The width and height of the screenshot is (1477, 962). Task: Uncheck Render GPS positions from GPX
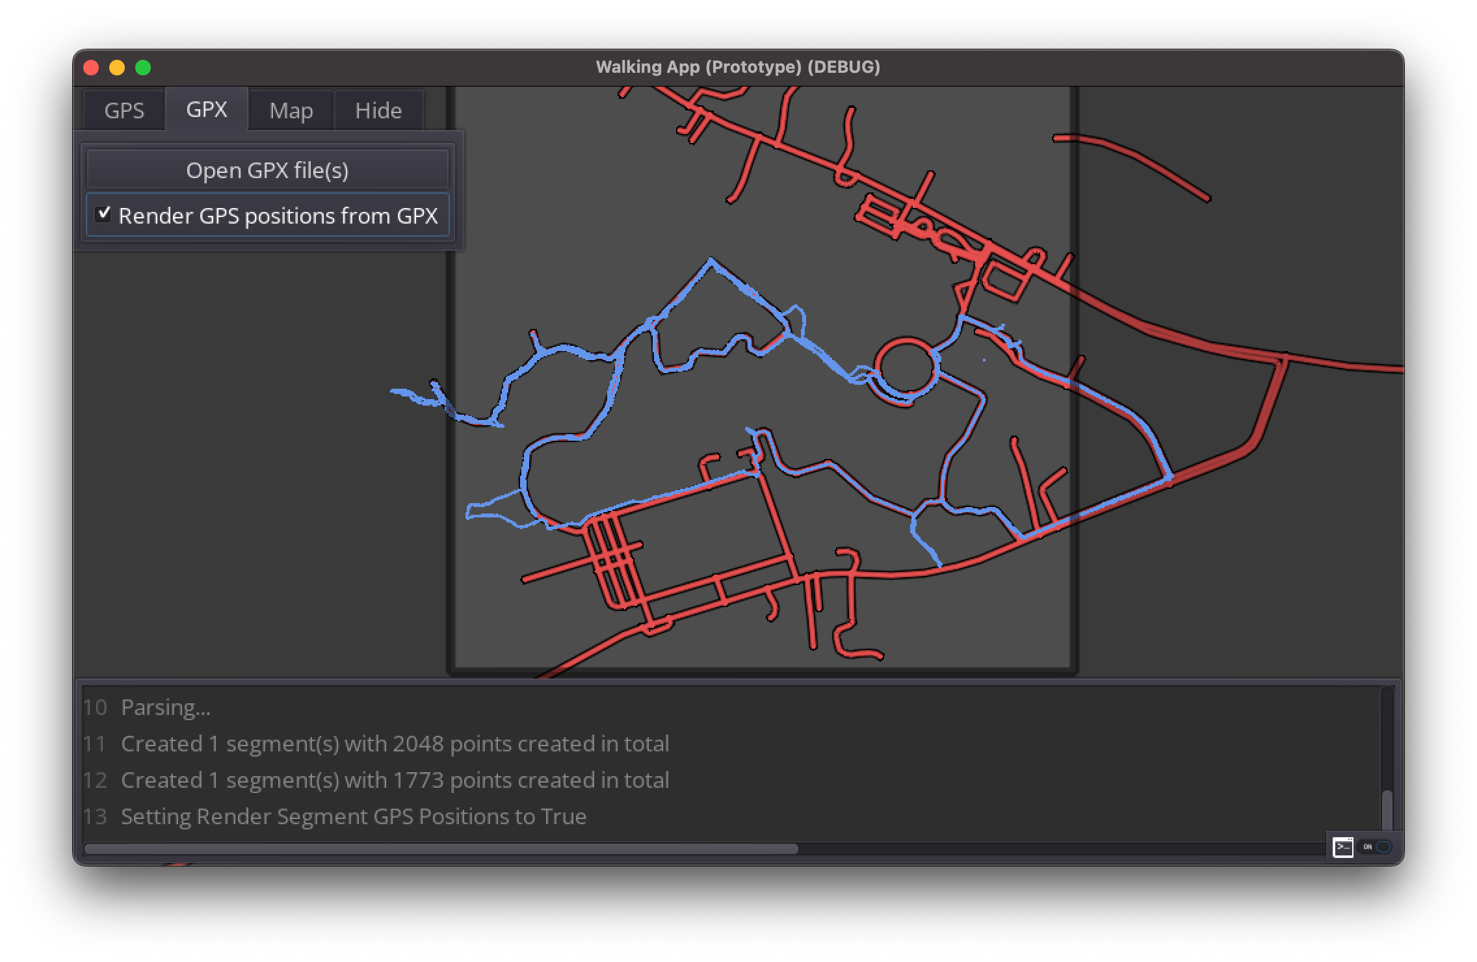[x=104, y=214]
